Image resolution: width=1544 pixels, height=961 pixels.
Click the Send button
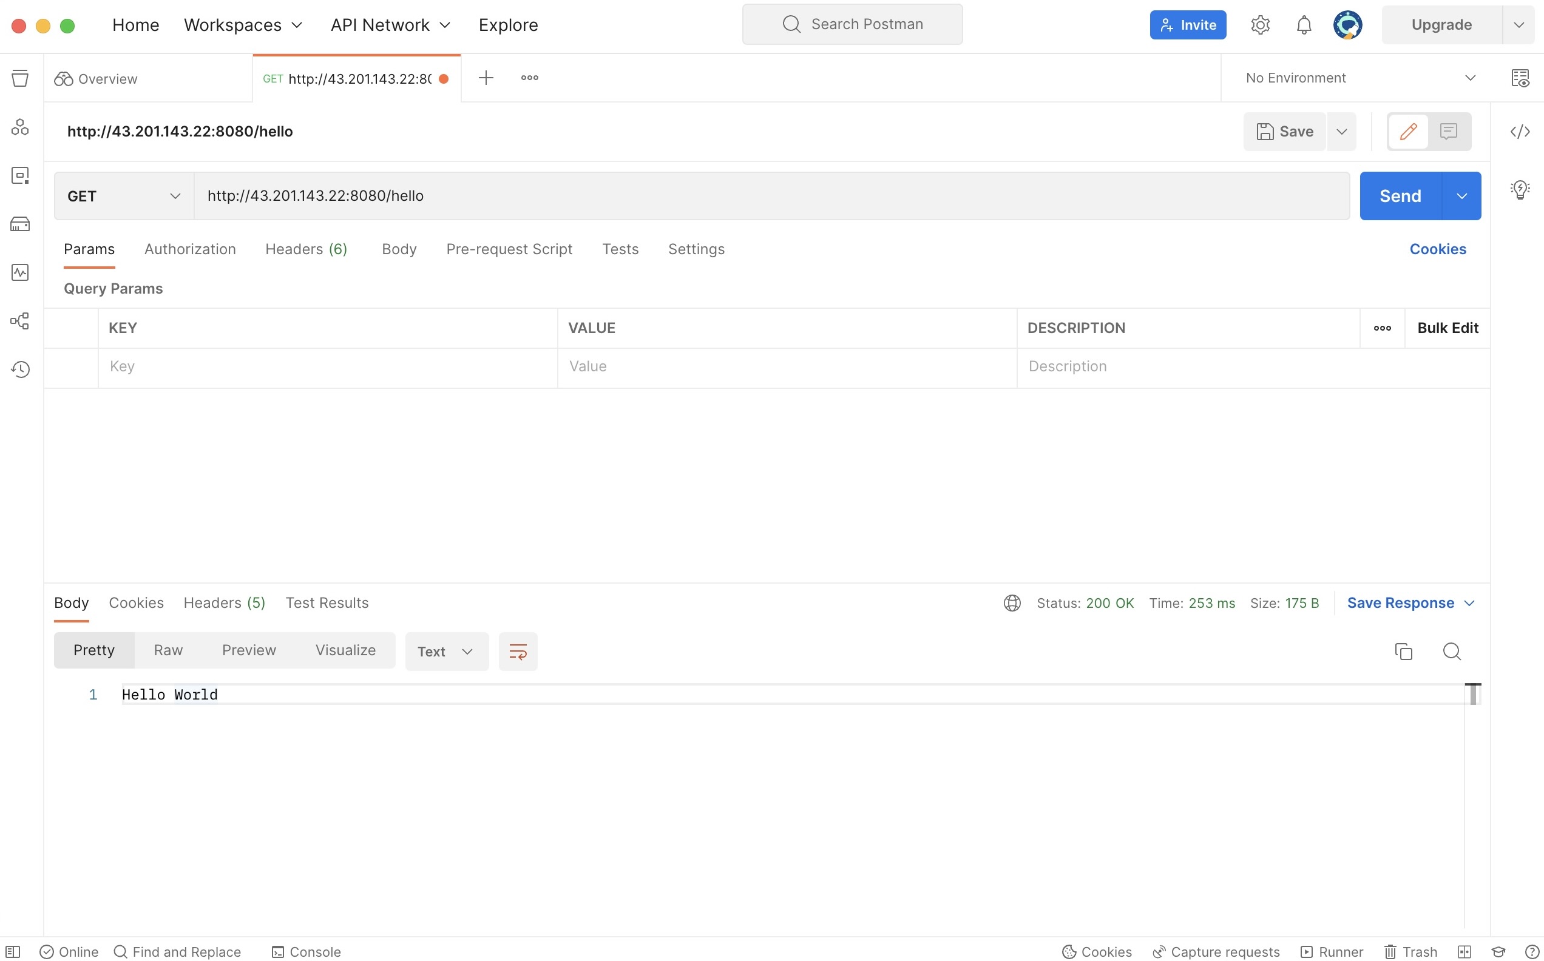[1400, 196]
